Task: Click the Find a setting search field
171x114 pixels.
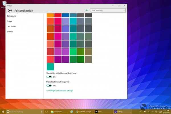Action: (x=108, y=11)
